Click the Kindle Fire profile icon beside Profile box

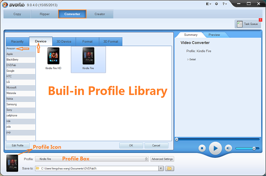[12, 163]
